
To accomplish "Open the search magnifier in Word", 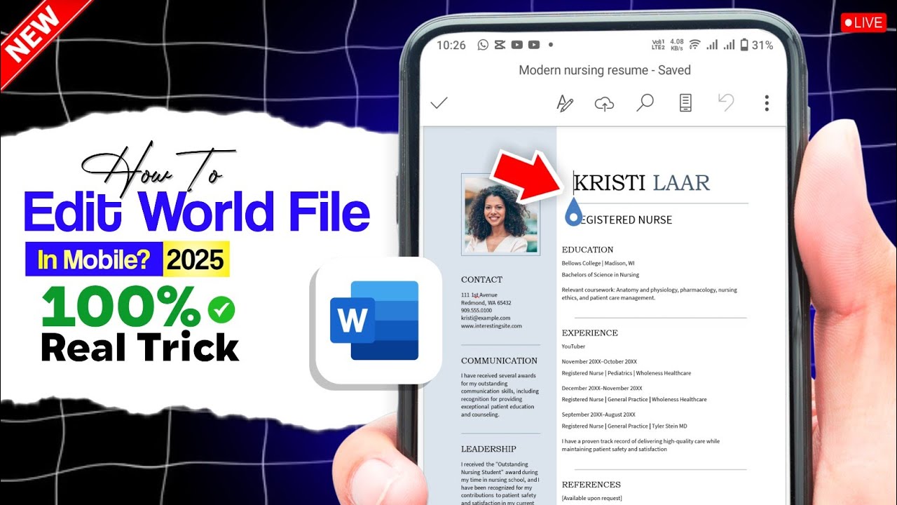I will pos(645,103).
